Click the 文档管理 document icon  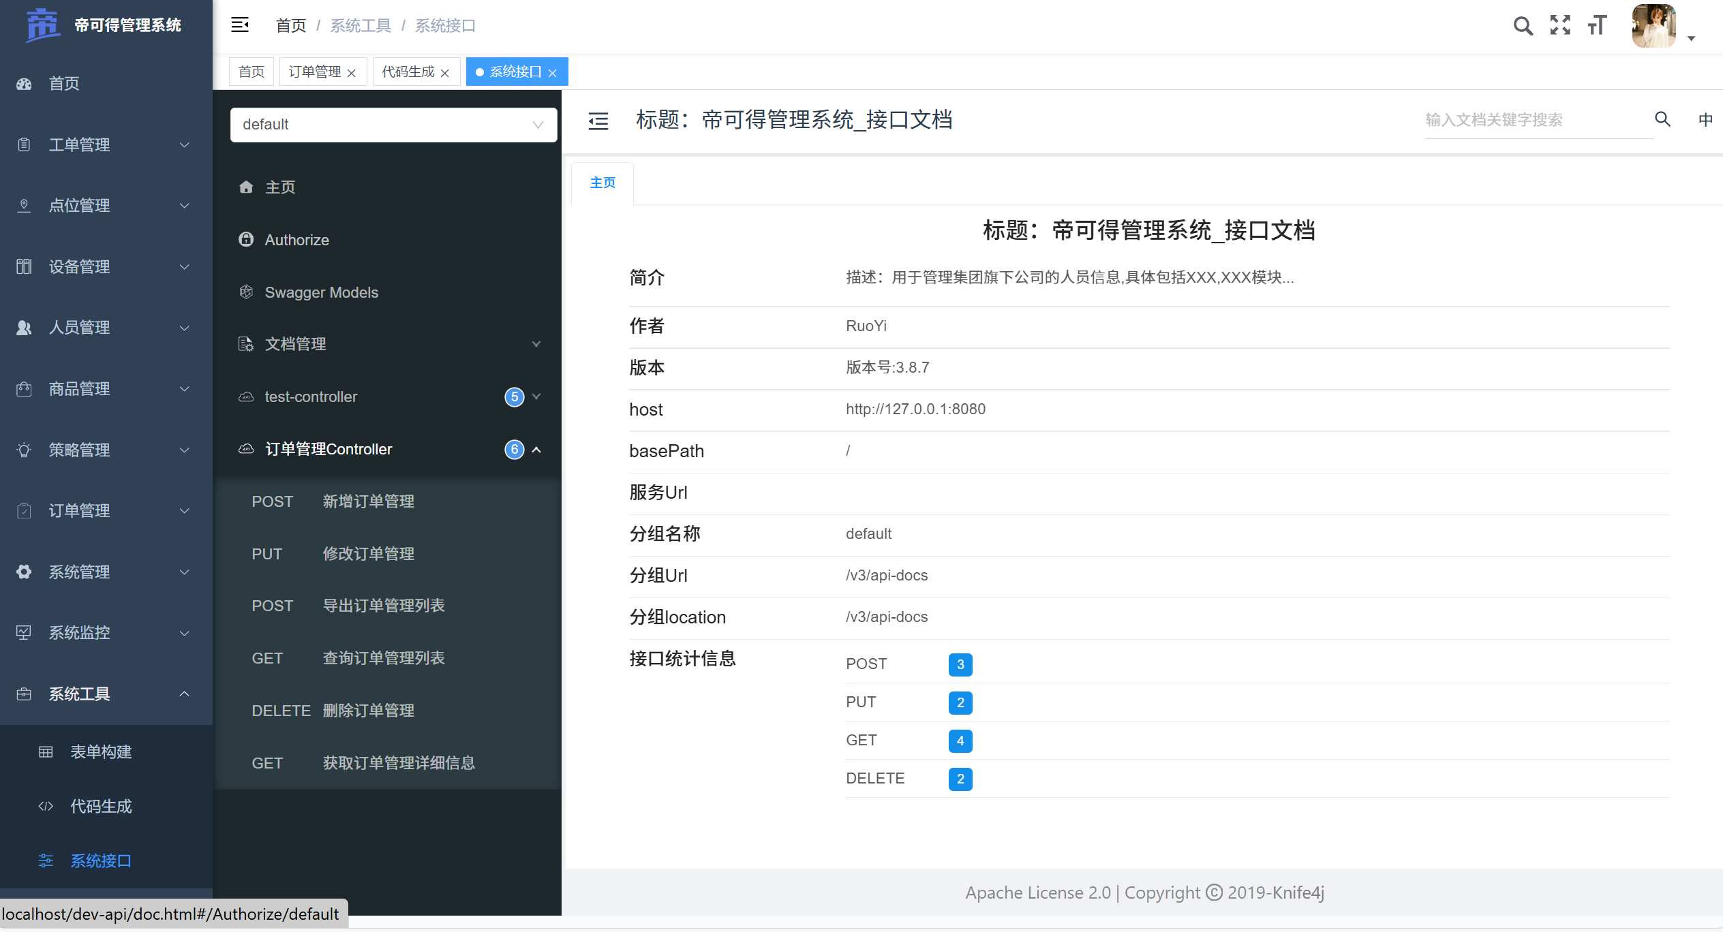pos(246,344)
